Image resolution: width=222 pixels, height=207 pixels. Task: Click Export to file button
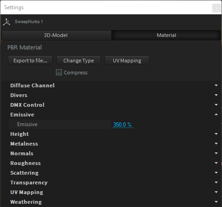coord(30,61)
